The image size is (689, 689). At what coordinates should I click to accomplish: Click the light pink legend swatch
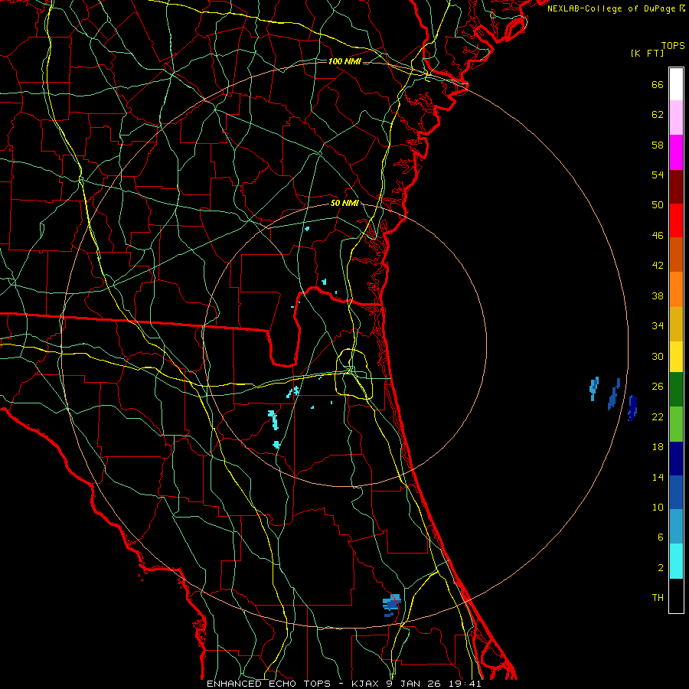point(676,118)
